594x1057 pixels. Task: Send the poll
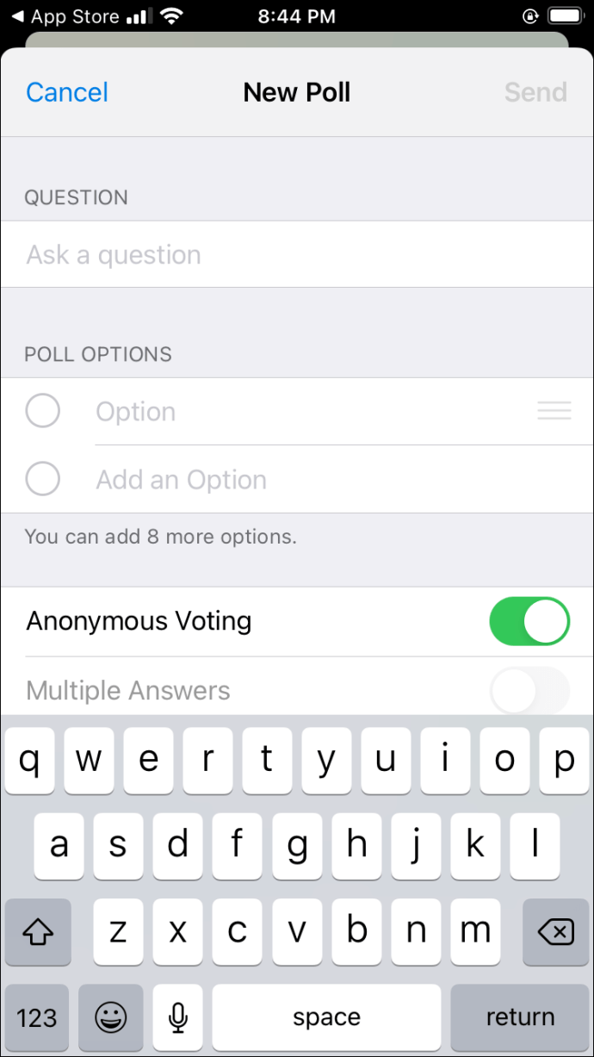pos(535,92)
